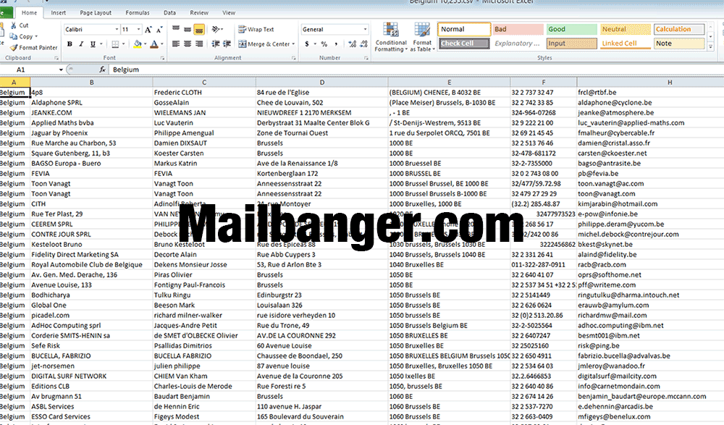Center text horizontally in the cell
This screenshot has height=425, width=724.
pyautogui.click(x=188, y=44)
